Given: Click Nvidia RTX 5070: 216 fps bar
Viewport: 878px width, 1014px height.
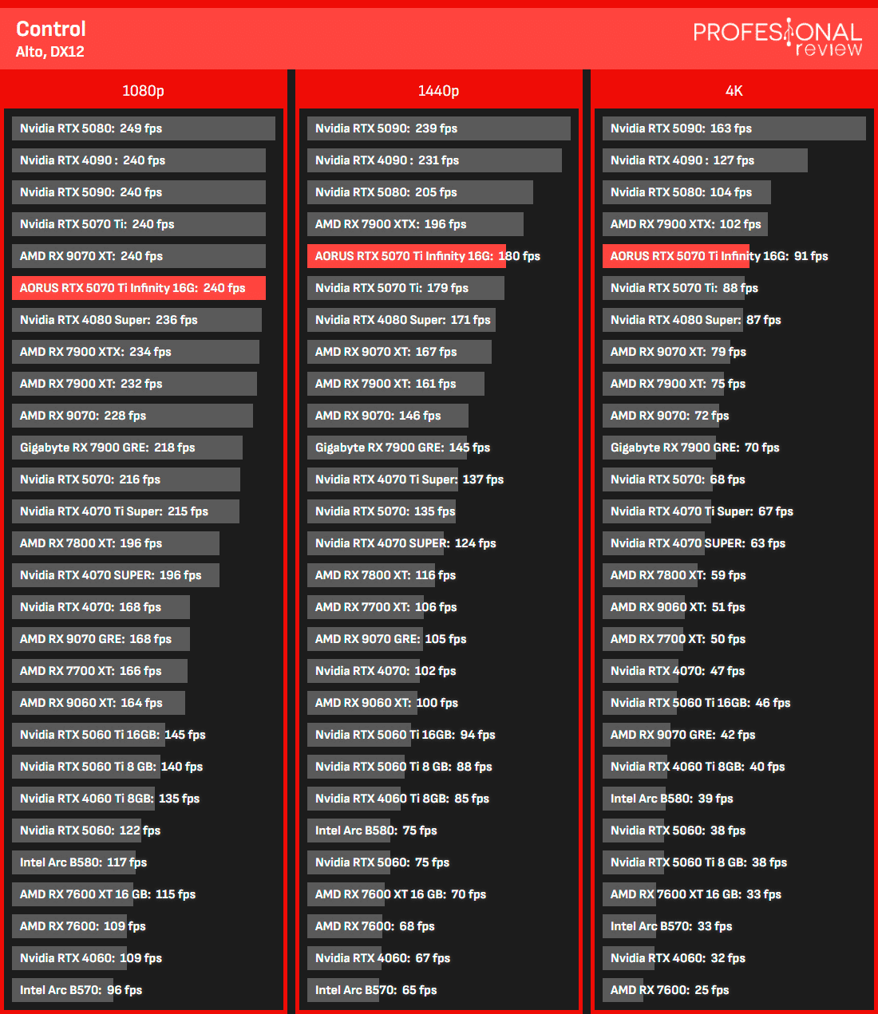Looking at the screenshot, I should 126,479.
